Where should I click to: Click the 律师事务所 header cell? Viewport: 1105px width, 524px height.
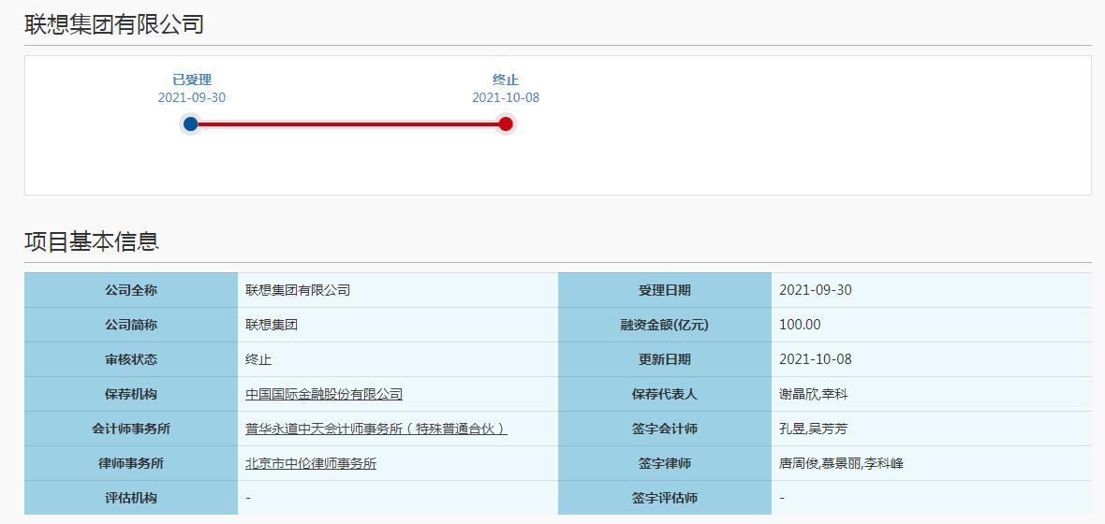point(131,463)
